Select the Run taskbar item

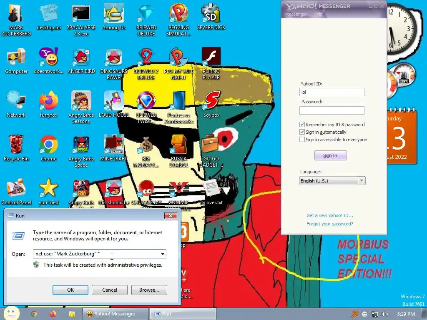pos(183,314)
